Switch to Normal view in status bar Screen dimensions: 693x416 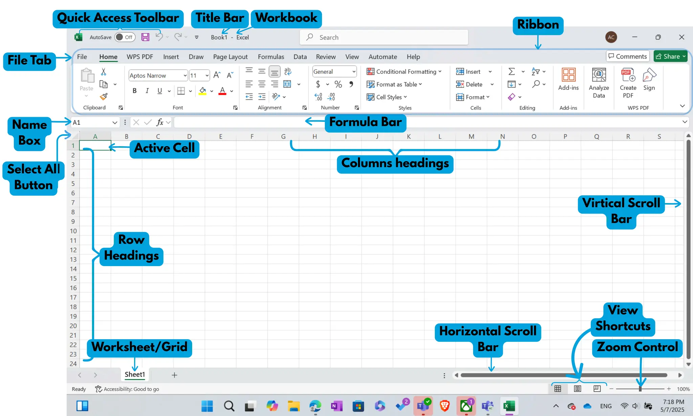click(x=558, y=389)
